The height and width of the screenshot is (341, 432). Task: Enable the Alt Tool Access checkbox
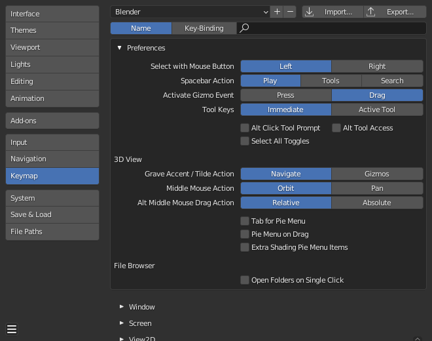pyautogui.click(x=337, y=128)
